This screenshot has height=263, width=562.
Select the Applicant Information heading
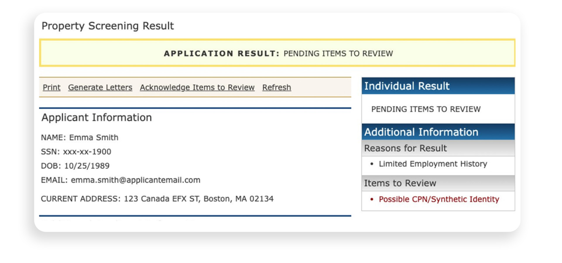97,117
